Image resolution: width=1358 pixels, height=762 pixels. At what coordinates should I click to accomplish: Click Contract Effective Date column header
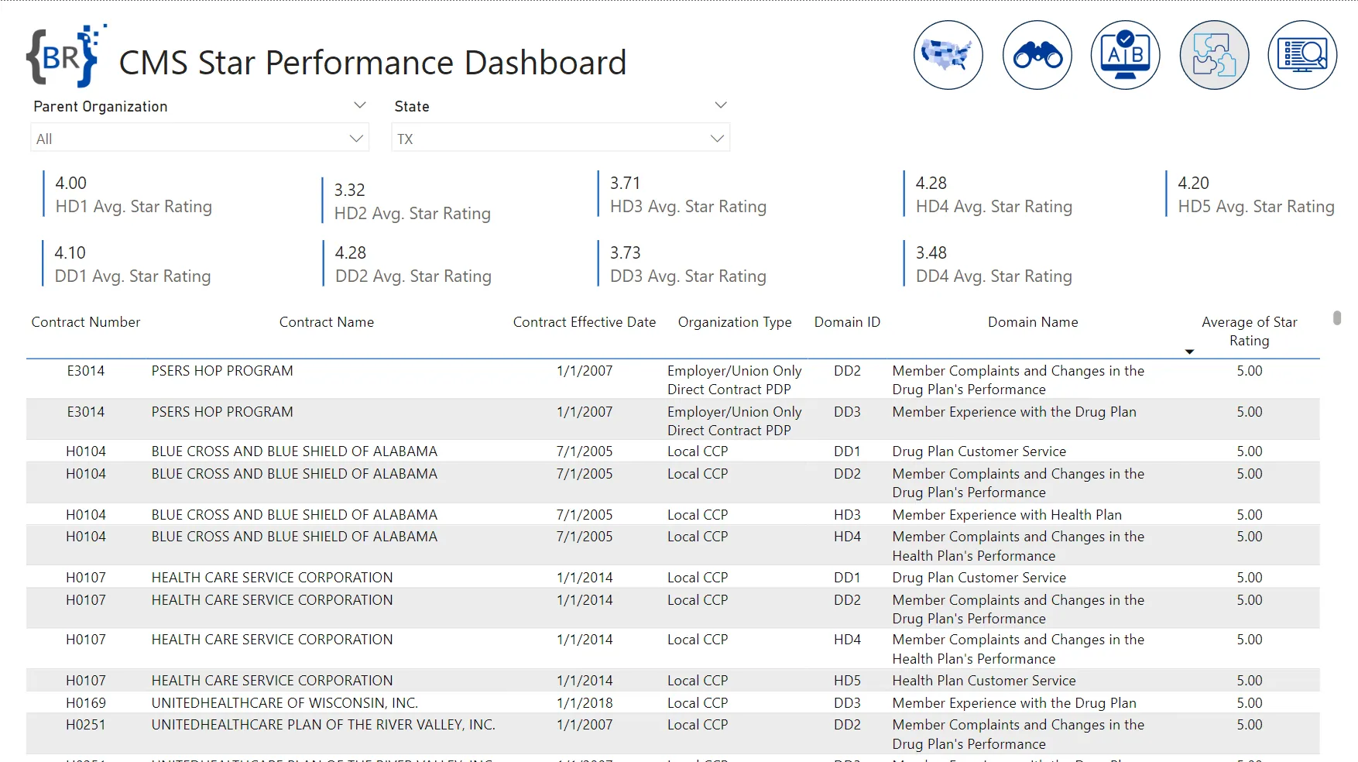click(584, 322)
